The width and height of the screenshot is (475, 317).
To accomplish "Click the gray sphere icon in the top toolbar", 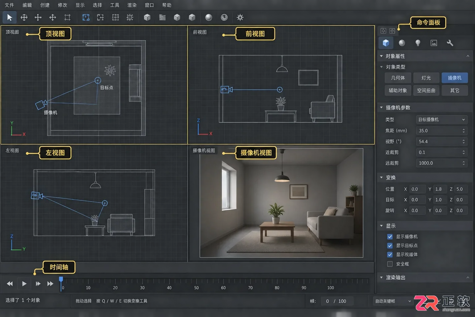I will [209, 18].
